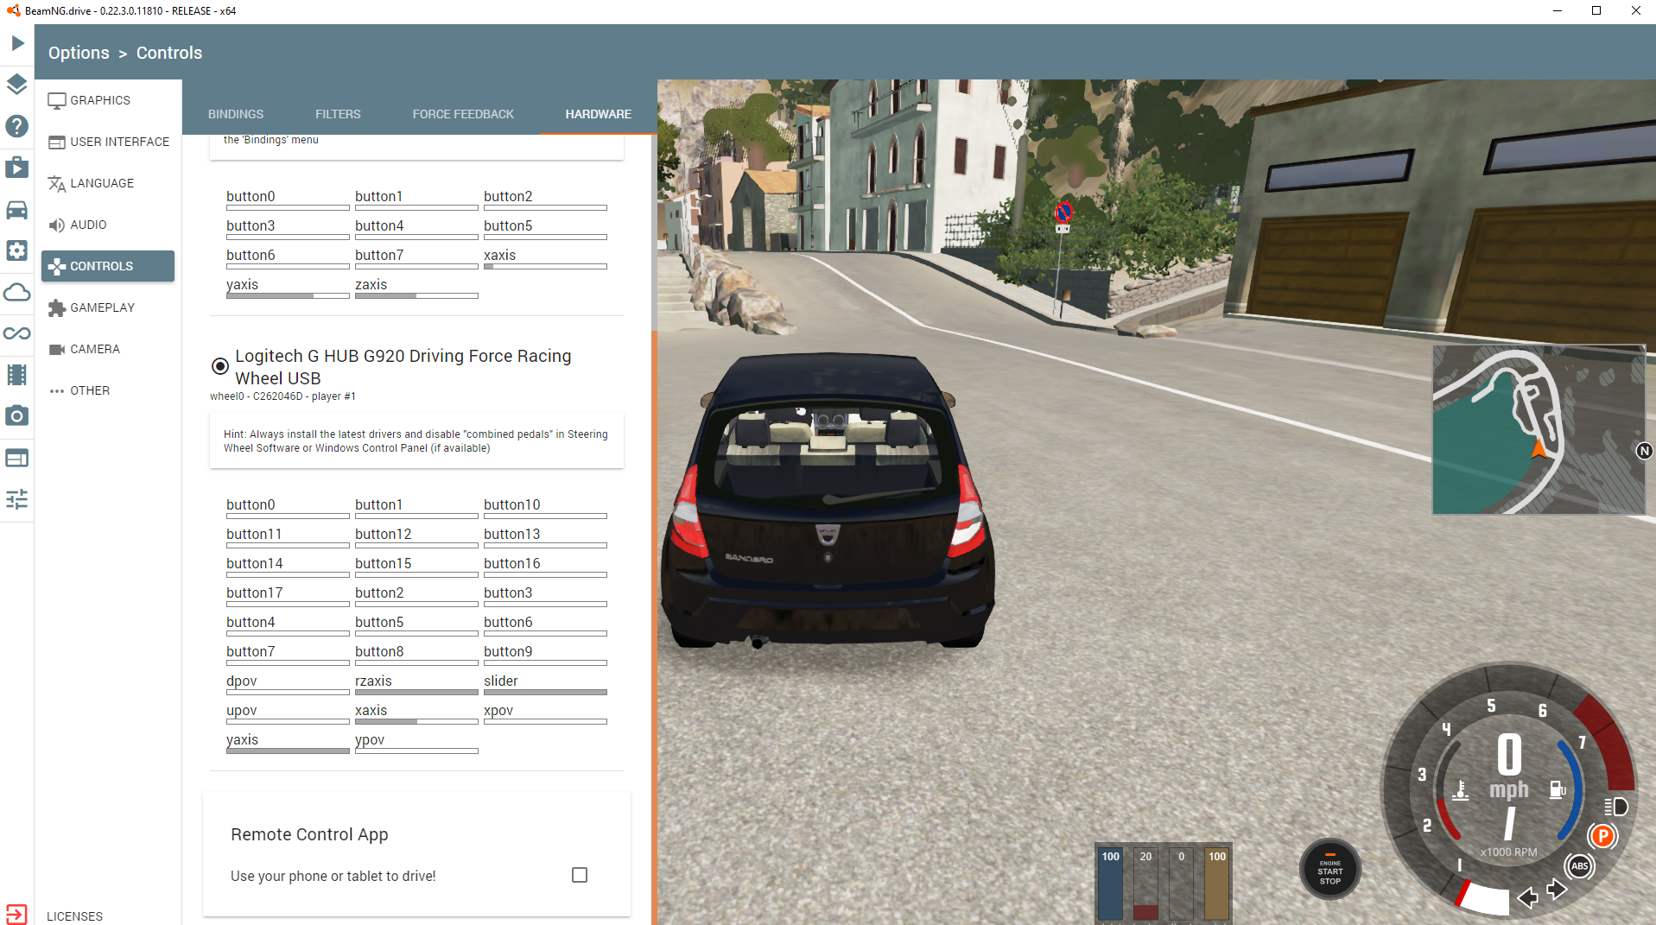Click the Options breadcrumb
This screenshot has width=1656, height=925.
(x=79, y=53)
